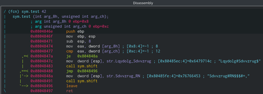Follow jump target 0x804848a
The width and height of the screenshot is (263, 94).
87,56
